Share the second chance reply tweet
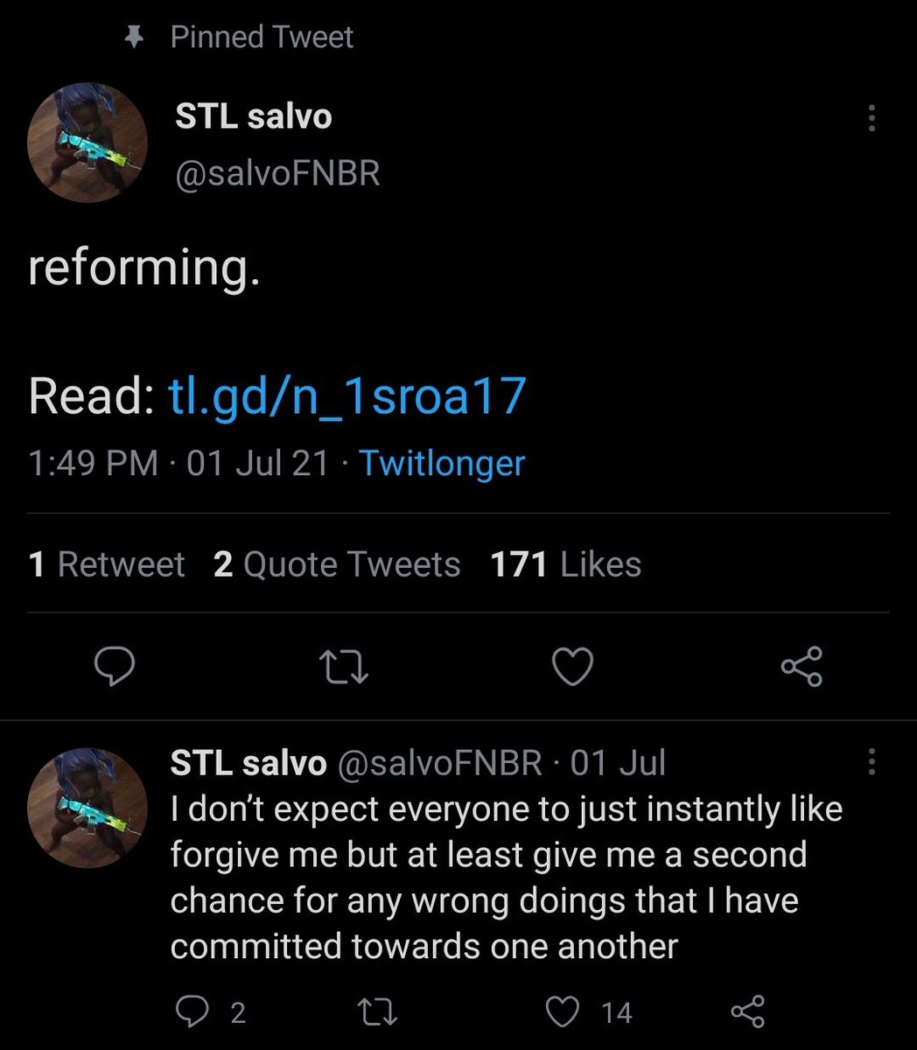Image resolution: width=917 pixels, height=1050 pixels. click(x=748, y=1012)
